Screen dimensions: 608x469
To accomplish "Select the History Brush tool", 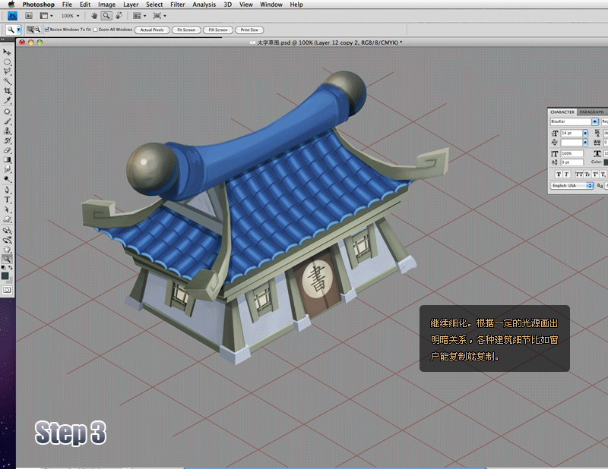I will click(7, 140).
